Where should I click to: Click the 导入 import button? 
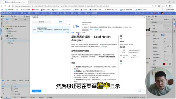tap(37, 91)
